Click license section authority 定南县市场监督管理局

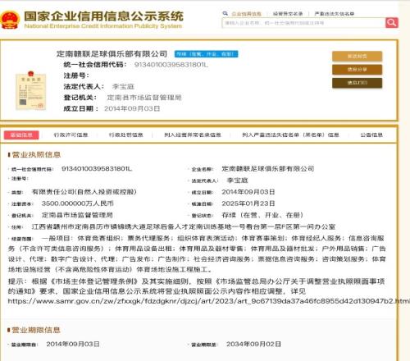tap(77, 215)
